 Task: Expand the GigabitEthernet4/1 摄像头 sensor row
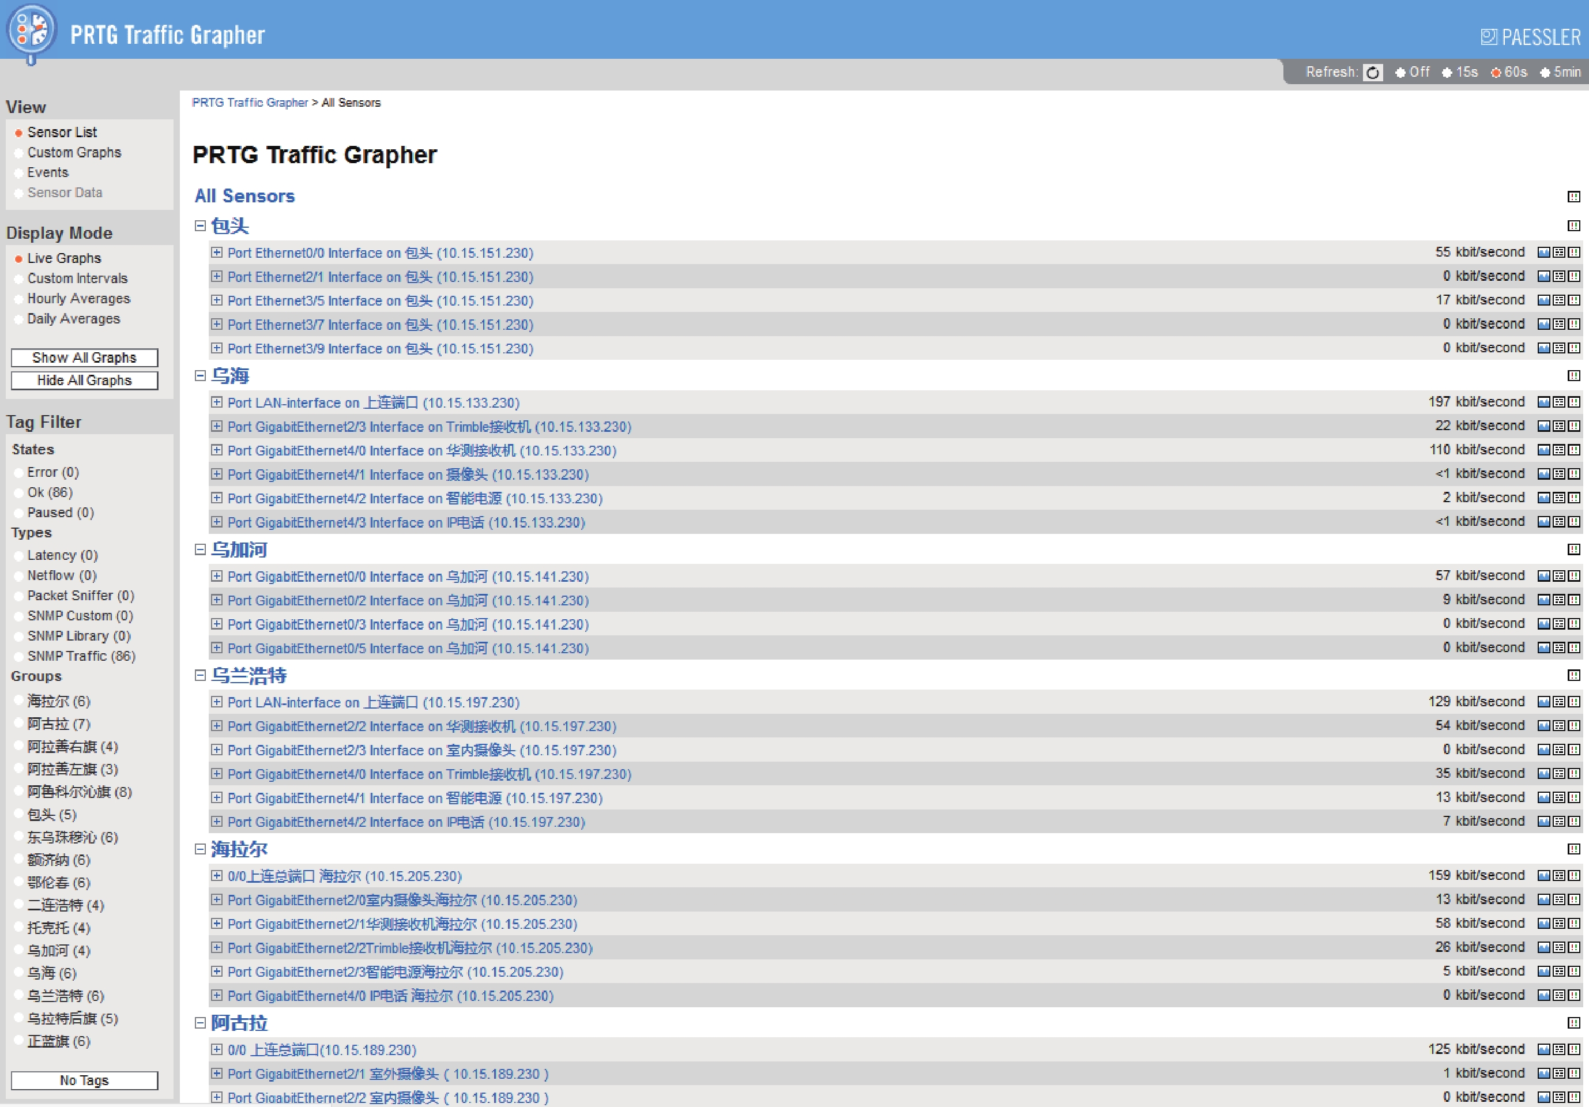pos(217,474)
